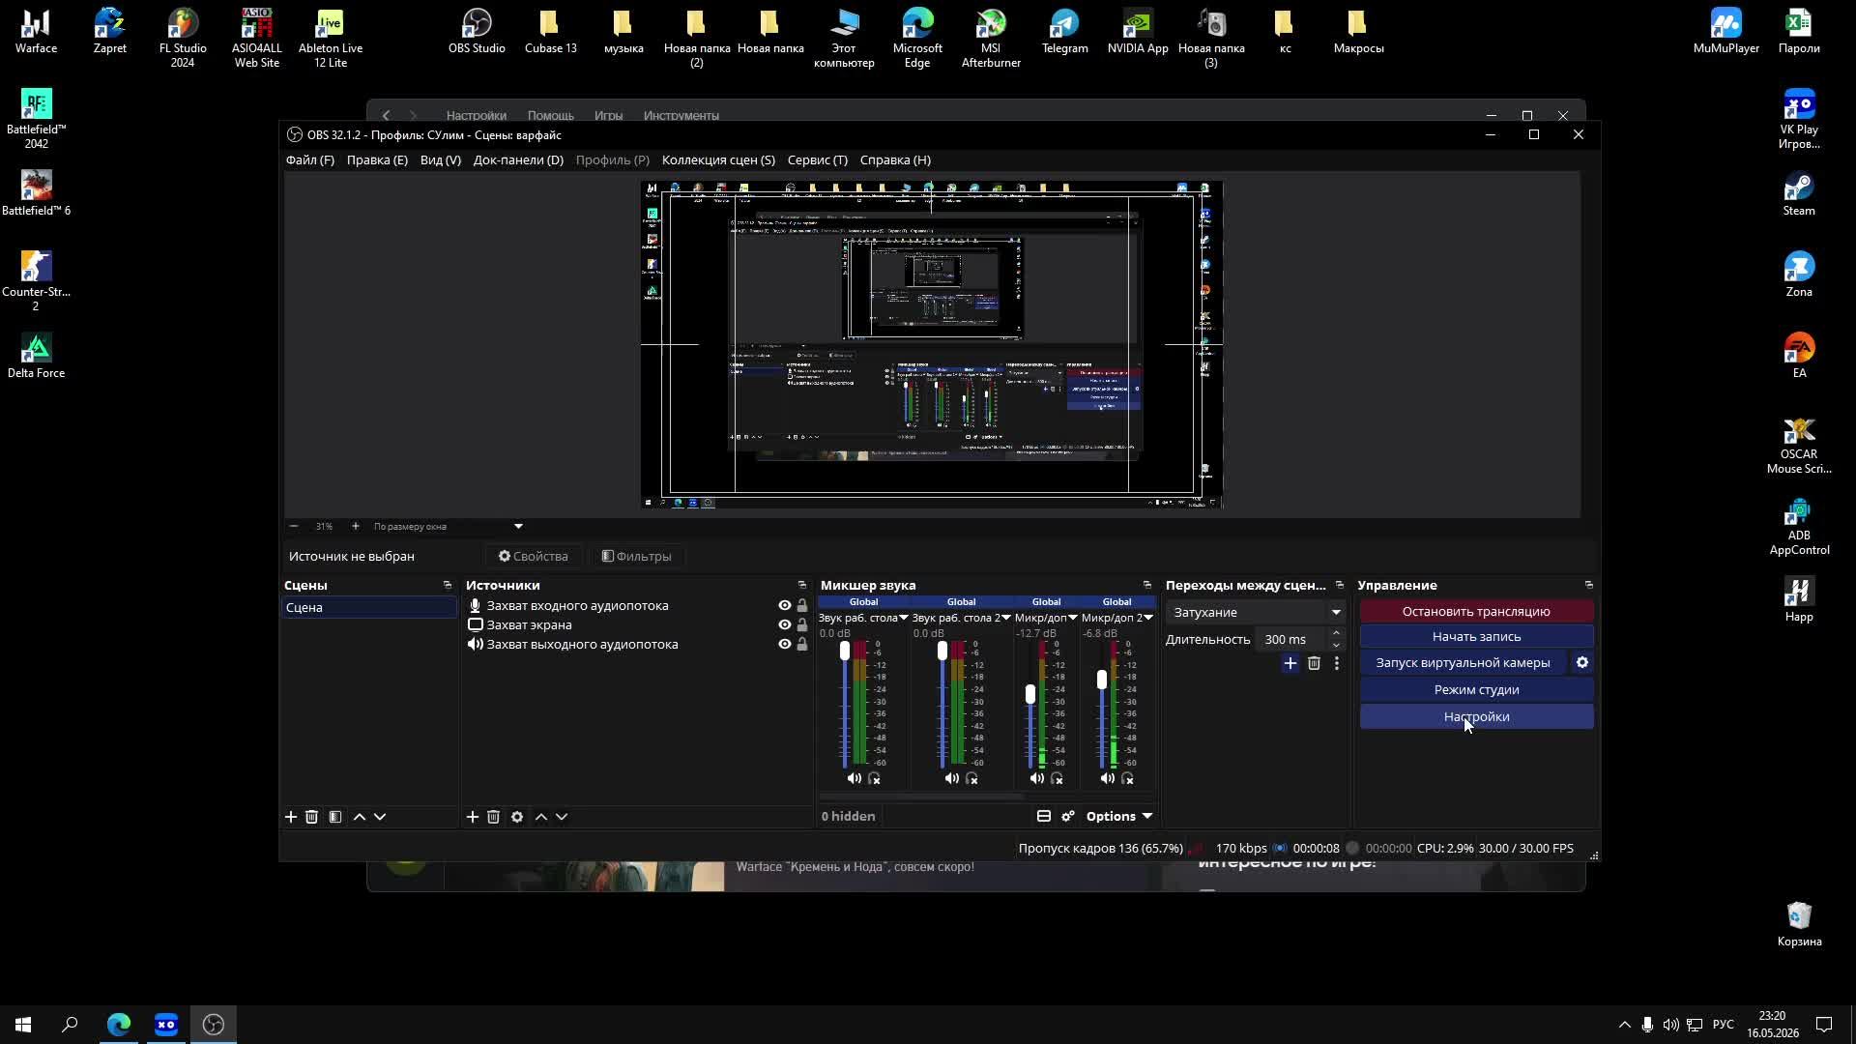Enable monitoring for Микр/доп 2
Image resolution: width=1856 pixels, height=1044 pixels.
[1128, 778]
